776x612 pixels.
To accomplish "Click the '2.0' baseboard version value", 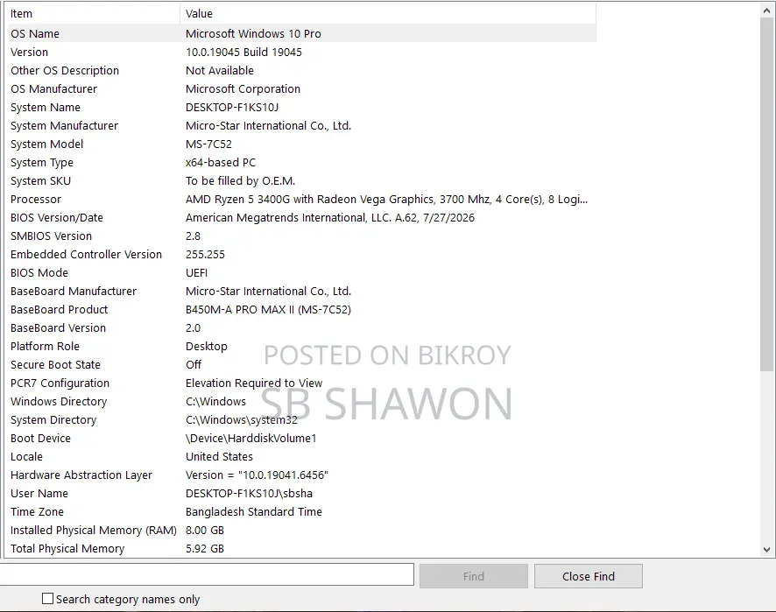I will [x=193, y=328].
